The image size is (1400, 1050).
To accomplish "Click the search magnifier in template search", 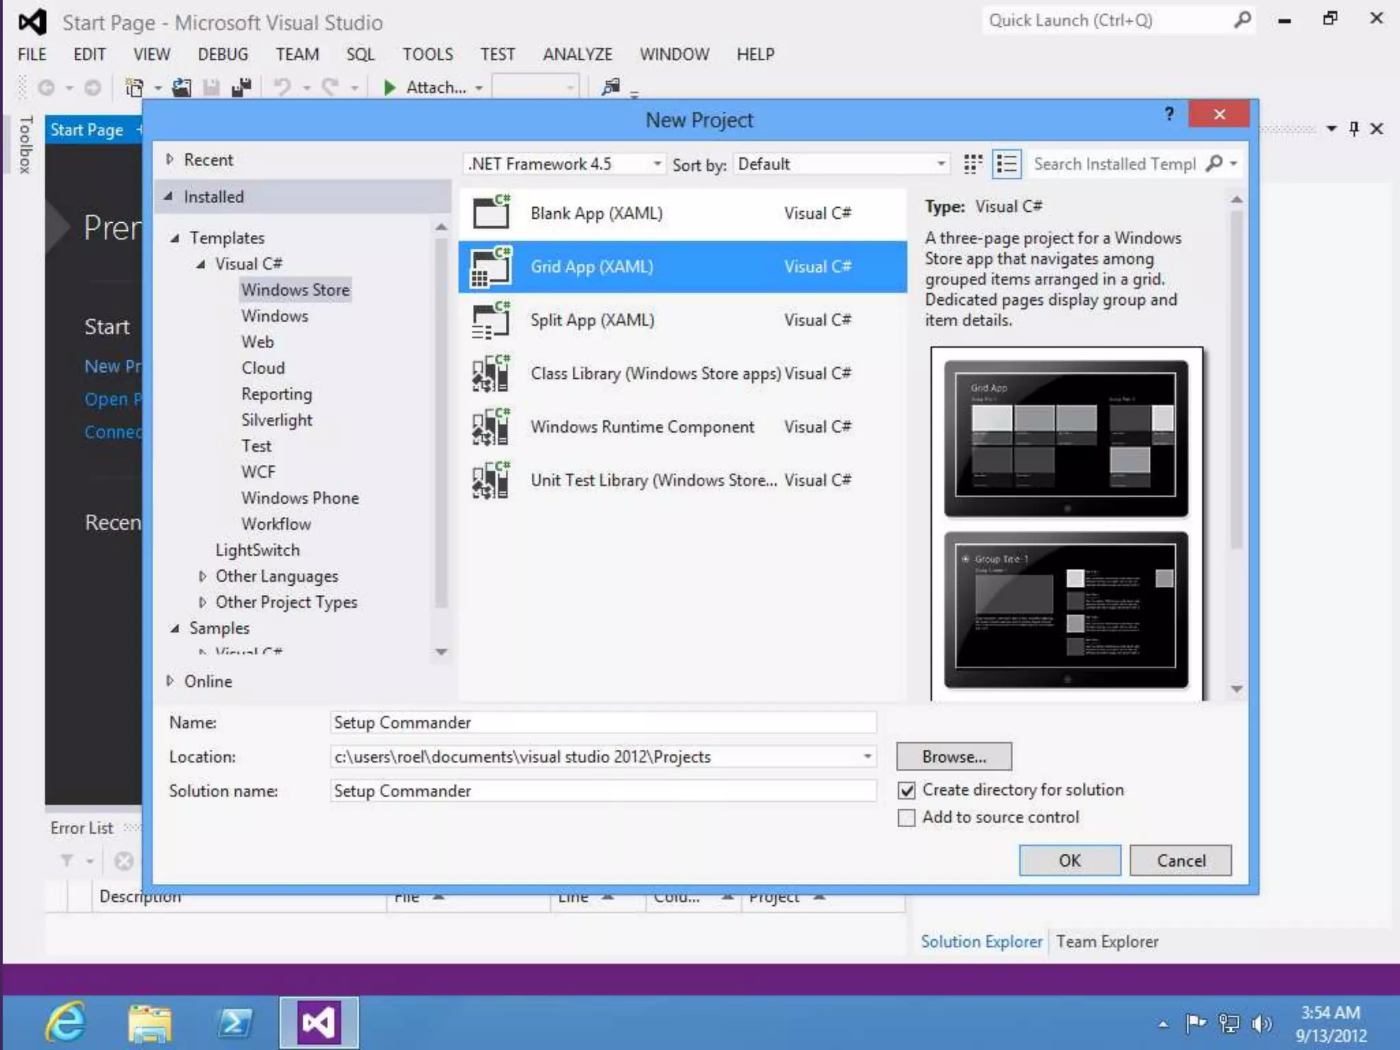I will coord(1214,164).
